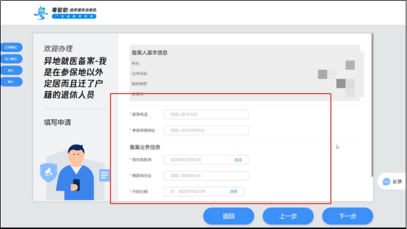This screenshot has height=229, width=407.
Task: Click the calendar icon in 开始日期 field
Action: pyautogui.click(x=172, y=192)
